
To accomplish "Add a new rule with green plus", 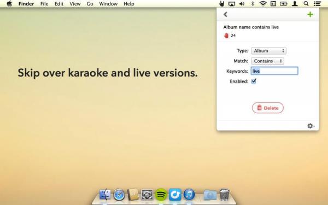I will point(310,14).
